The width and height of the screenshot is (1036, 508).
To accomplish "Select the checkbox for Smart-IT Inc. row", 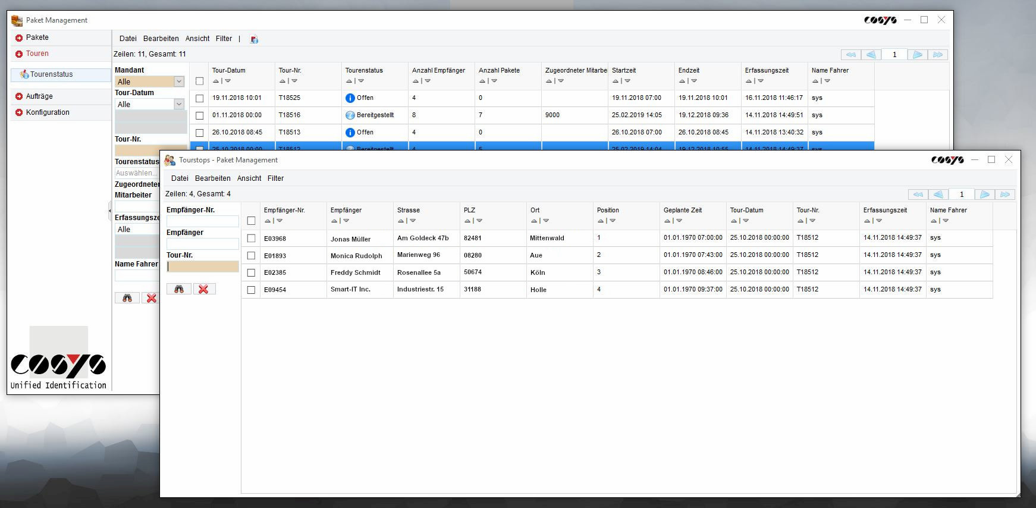I will 251,290.
